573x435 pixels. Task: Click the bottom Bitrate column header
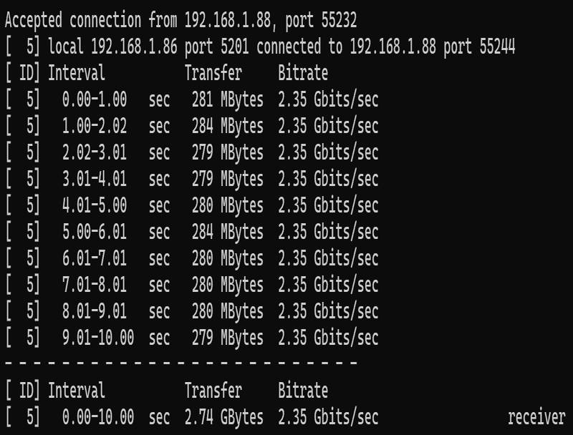[x=303, y=391]
